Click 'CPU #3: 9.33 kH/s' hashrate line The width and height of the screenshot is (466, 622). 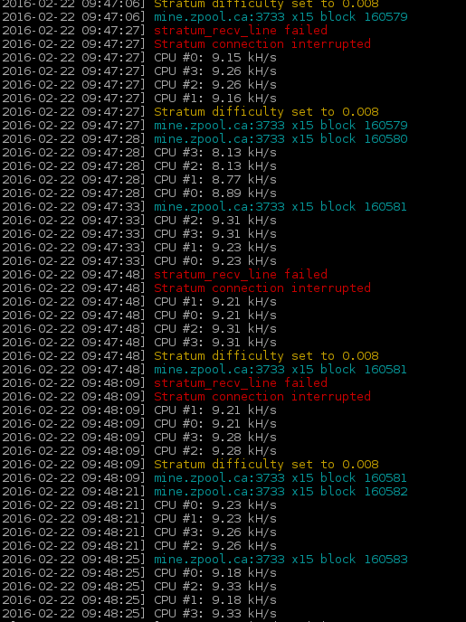click(215, 614)
